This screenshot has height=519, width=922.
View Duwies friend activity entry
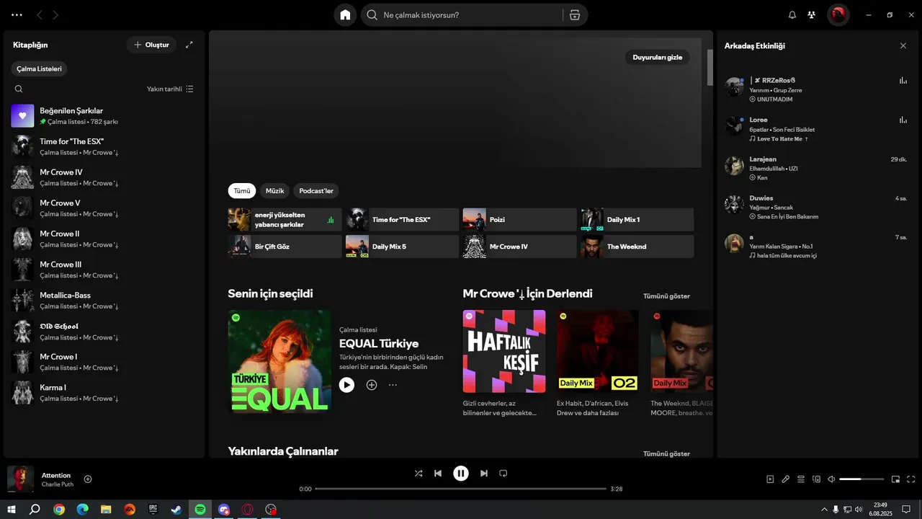(x=816, y=207)
